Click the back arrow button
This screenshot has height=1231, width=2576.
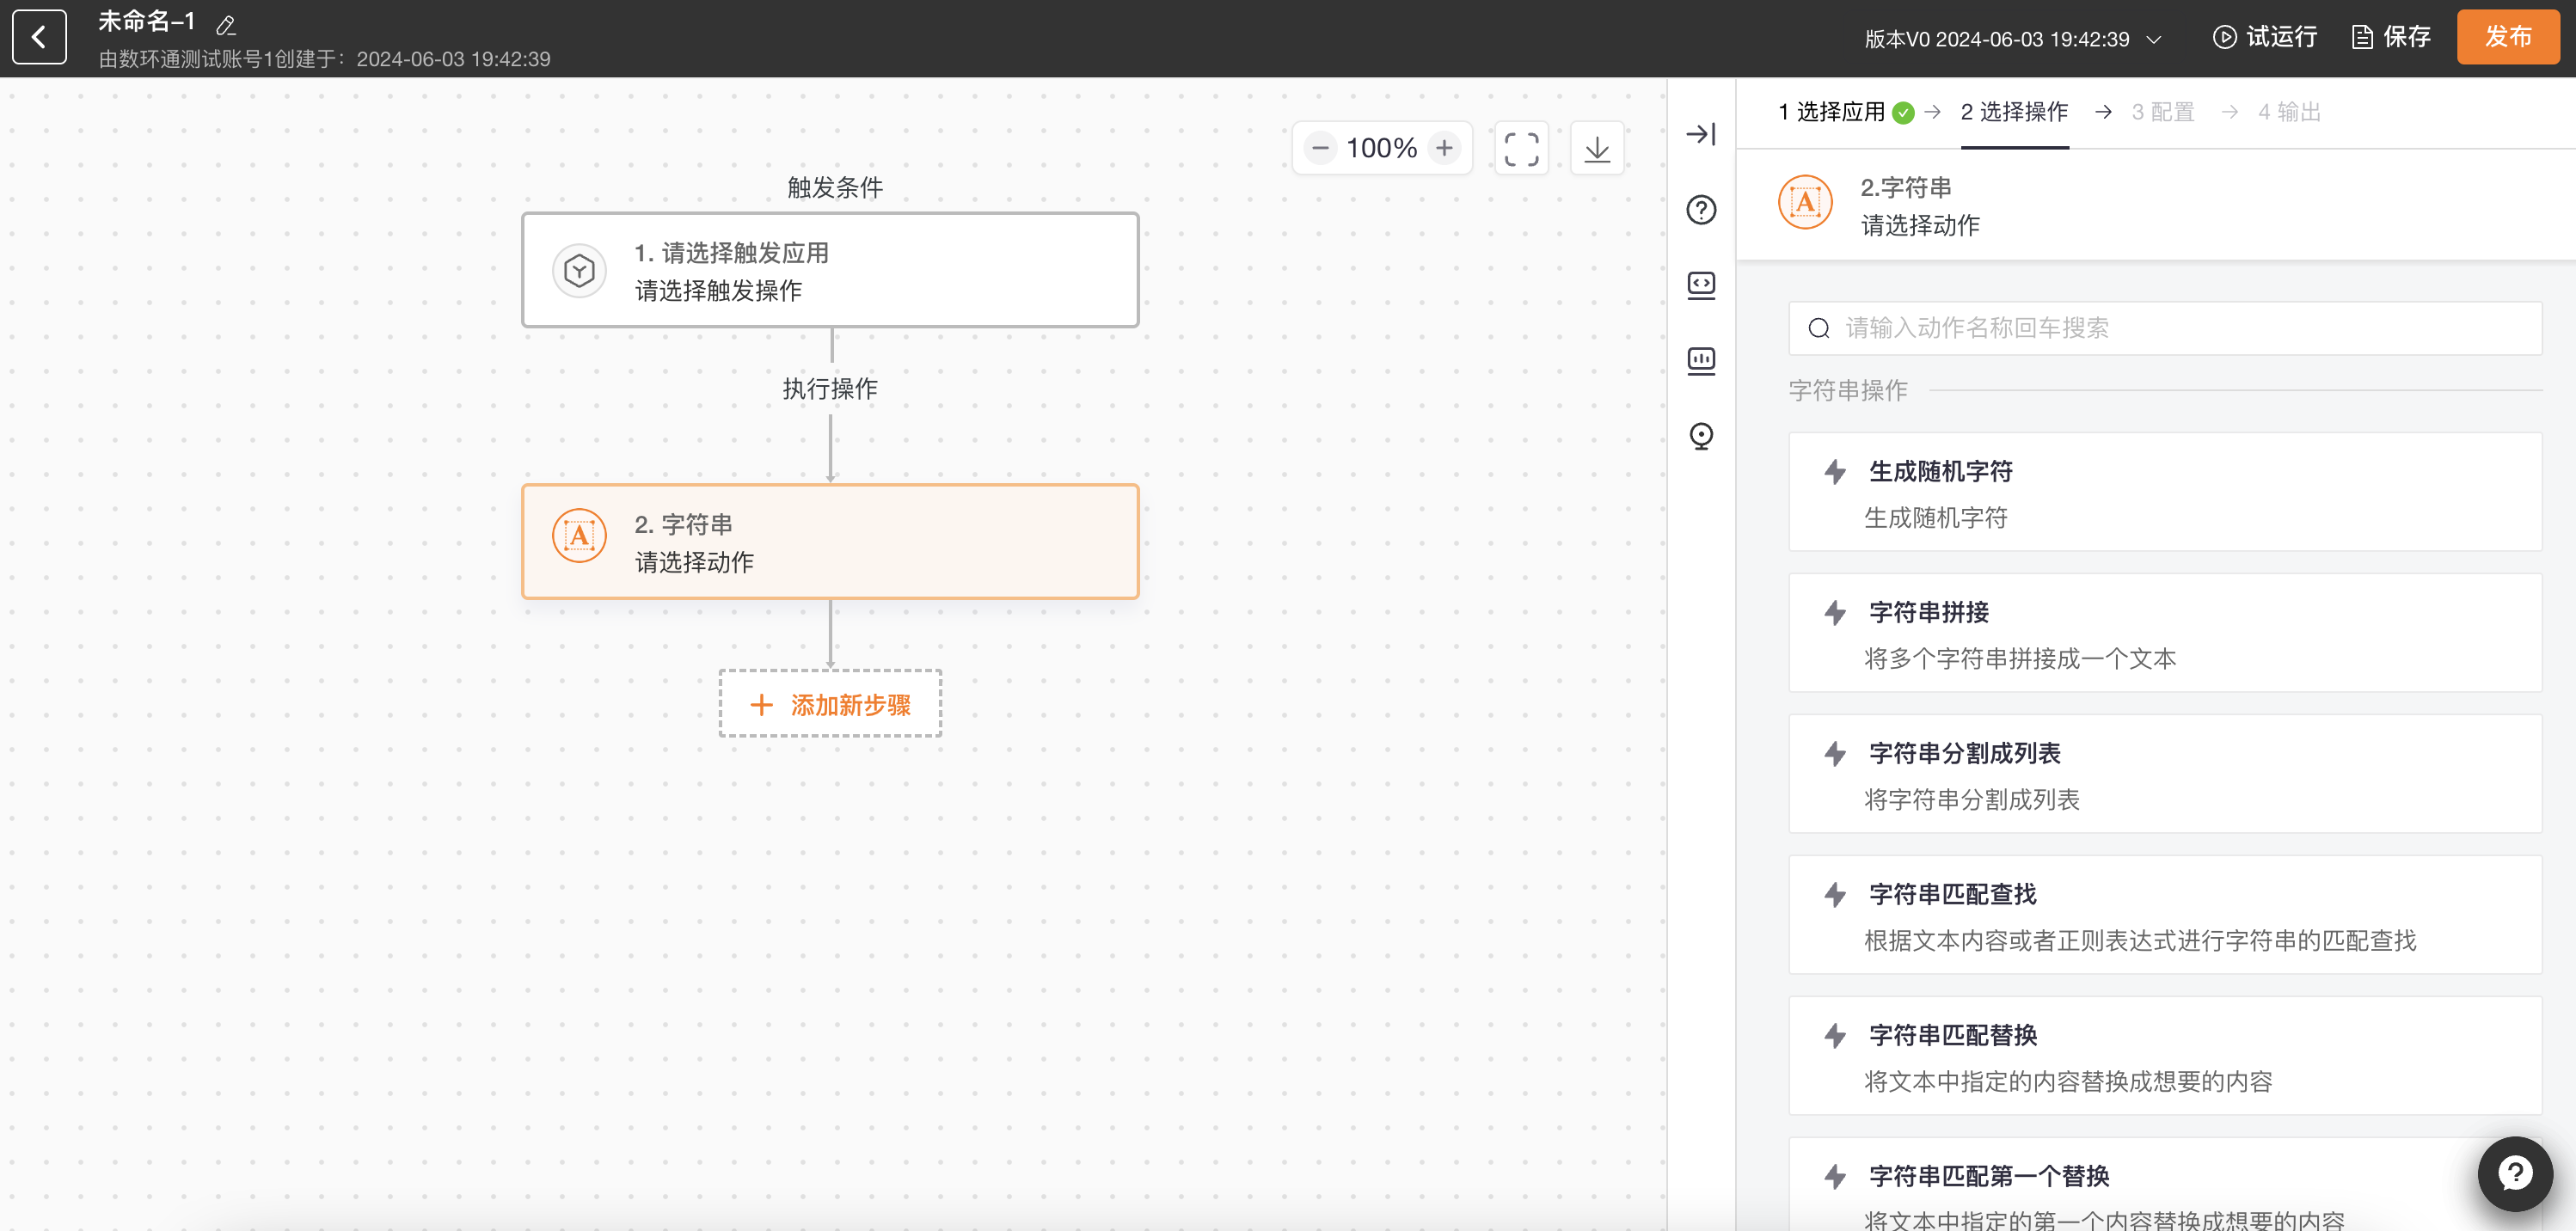(x=39, y=38)
